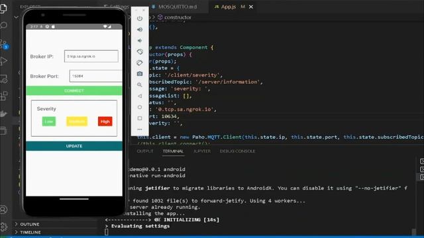
Task: Open Run and Debug icon
Action: coord(3,61)
